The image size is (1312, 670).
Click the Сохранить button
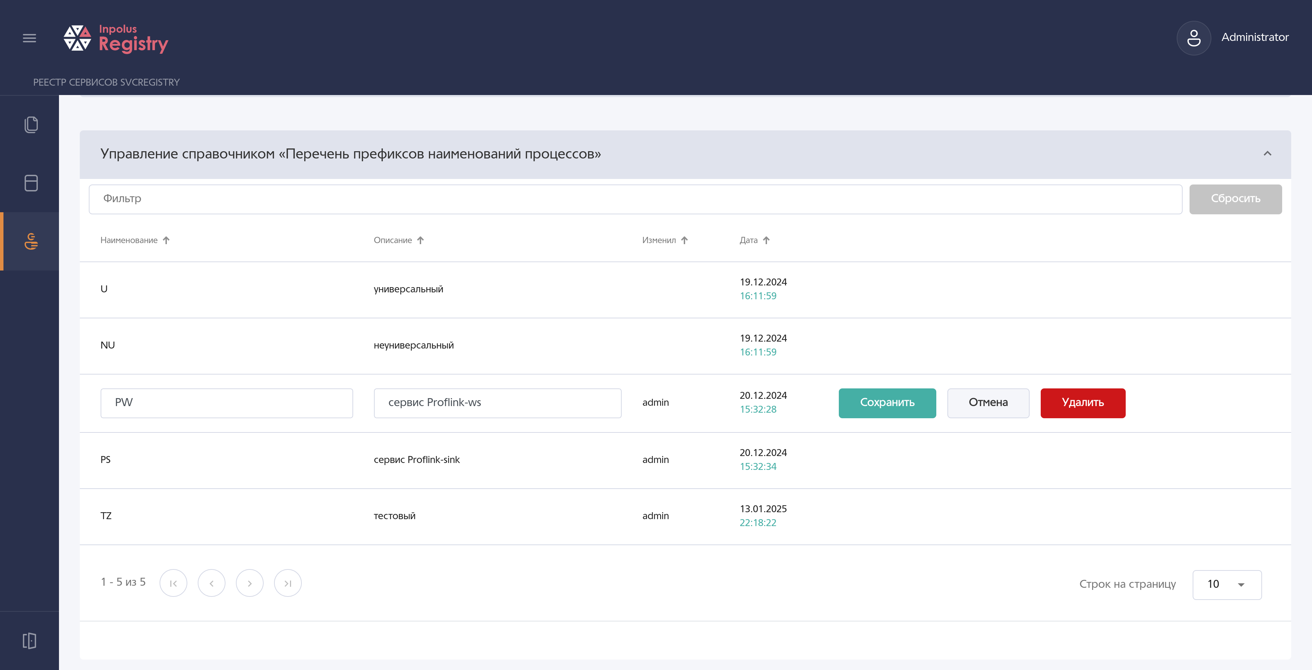click(887, 403)
